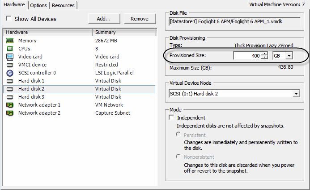Click the Hard disk 1 icon
310x190 pixels.
(x=10, y=81)
